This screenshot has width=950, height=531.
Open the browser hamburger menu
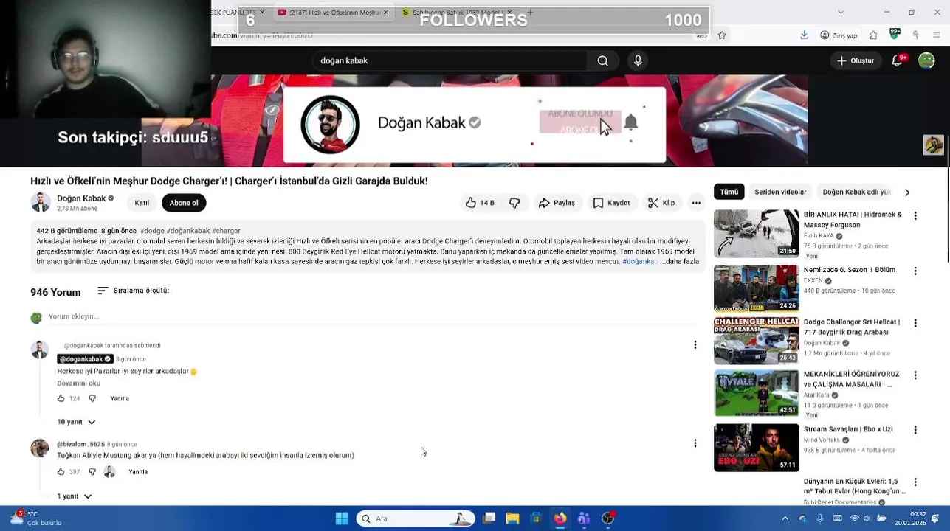[937, 35]
